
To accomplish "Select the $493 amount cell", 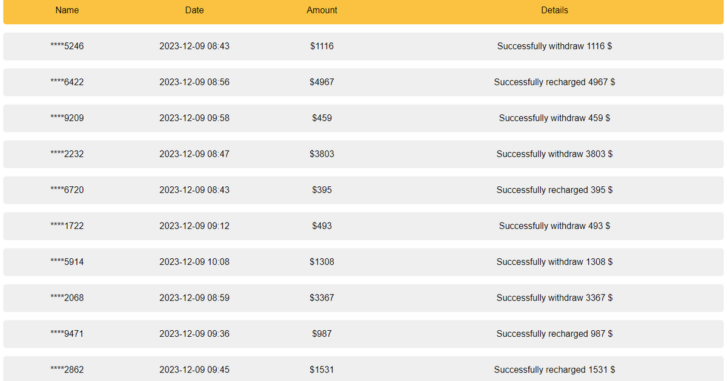I will coord(322,226).
